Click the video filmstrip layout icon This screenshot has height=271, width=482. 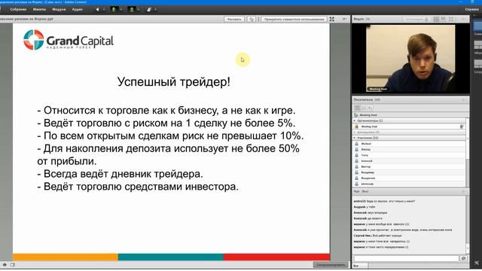444,19
